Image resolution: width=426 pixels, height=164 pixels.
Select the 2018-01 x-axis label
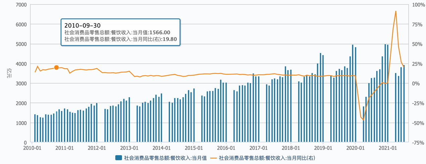(291, 148)
